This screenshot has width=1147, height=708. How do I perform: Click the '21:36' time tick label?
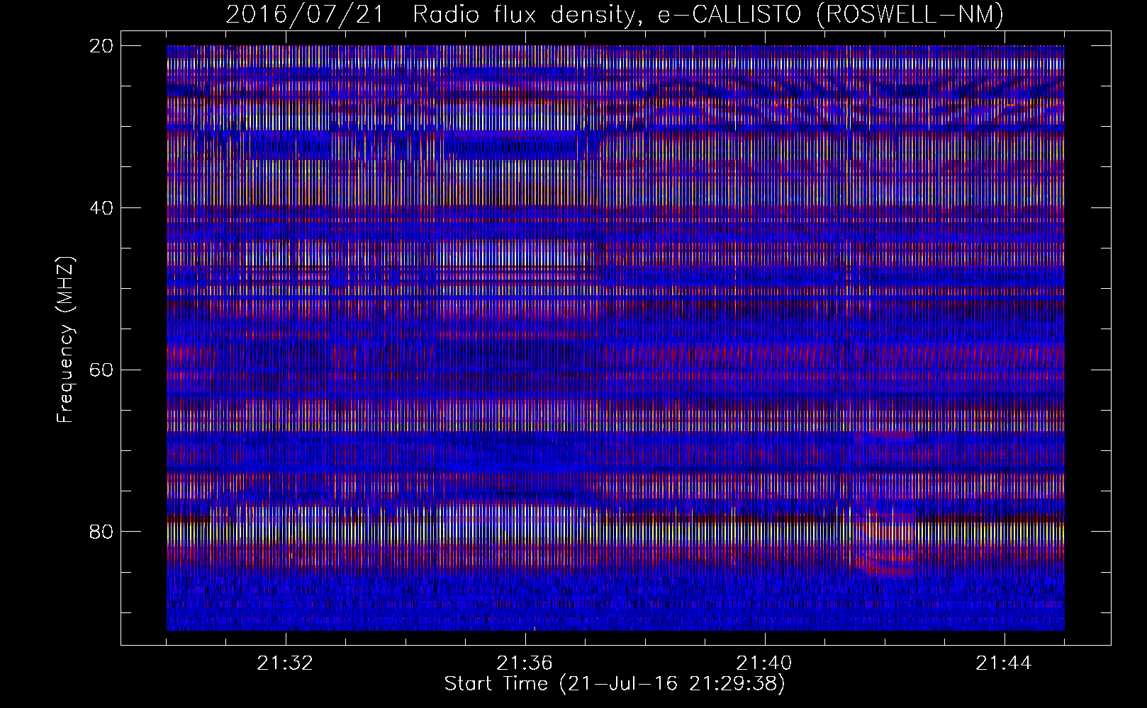(525, 663)
